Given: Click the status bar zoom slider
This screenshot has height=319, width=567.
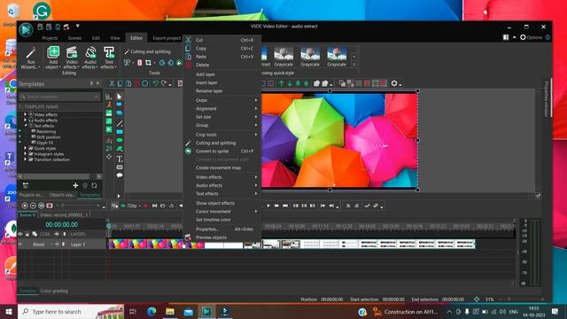Looking at the screenshot, I should [x=521, y=300].
